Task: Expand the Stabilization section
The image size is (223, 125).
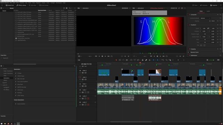Action: [194, 56]
